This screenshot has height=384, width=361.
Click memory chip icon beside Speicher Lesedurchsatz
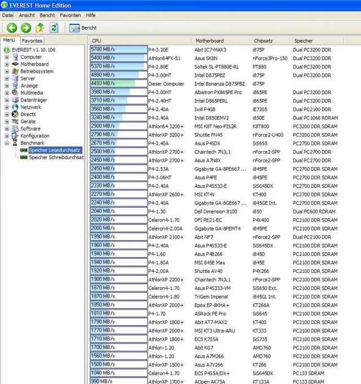click(x=24, y=150)
